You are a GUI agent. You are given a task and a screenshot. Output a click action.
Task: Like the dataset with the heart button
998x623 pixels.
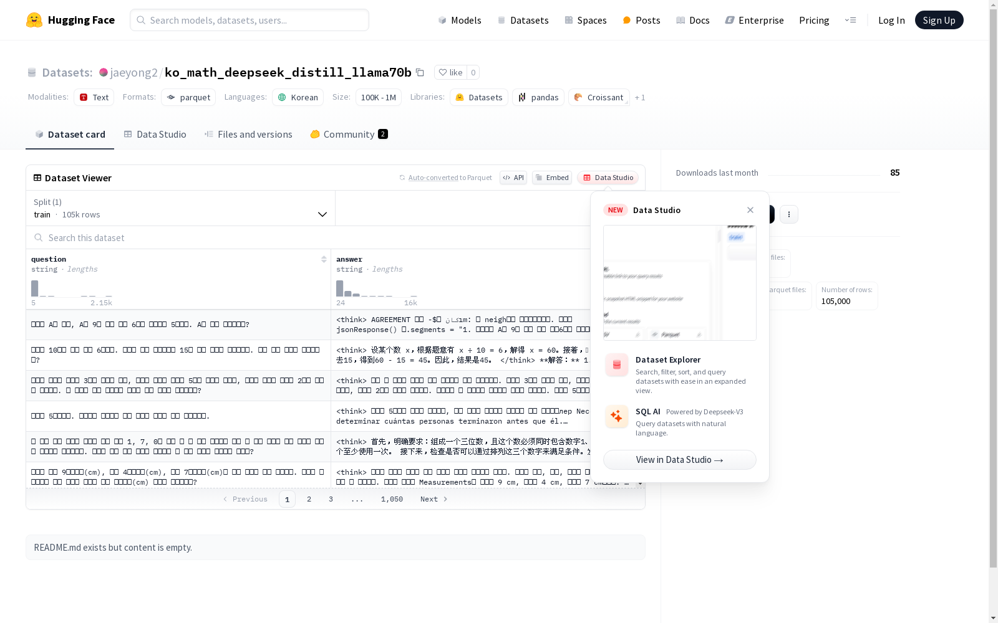click(x=450, y=72)
